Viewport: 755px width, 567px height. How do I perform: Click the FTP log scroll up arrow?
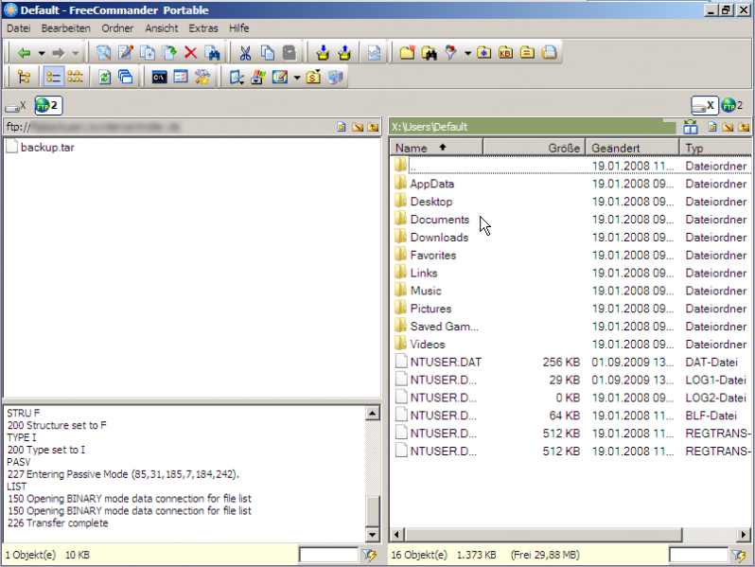pos(372,413)
